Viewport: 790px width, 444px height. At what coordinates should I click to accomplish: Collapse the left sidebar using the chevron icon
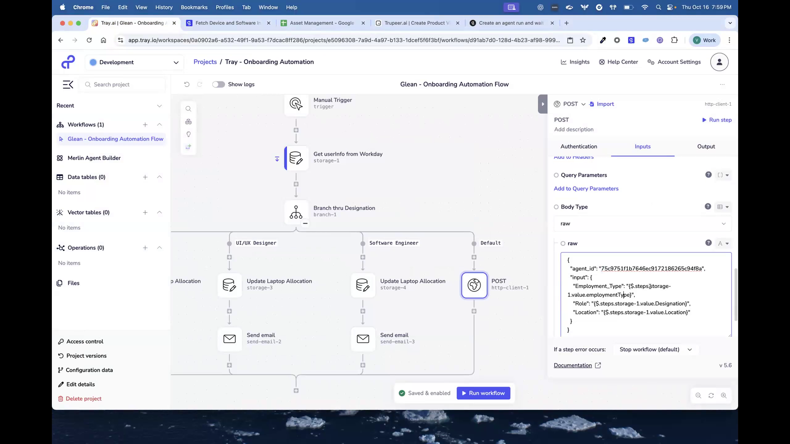coord(68,84)
